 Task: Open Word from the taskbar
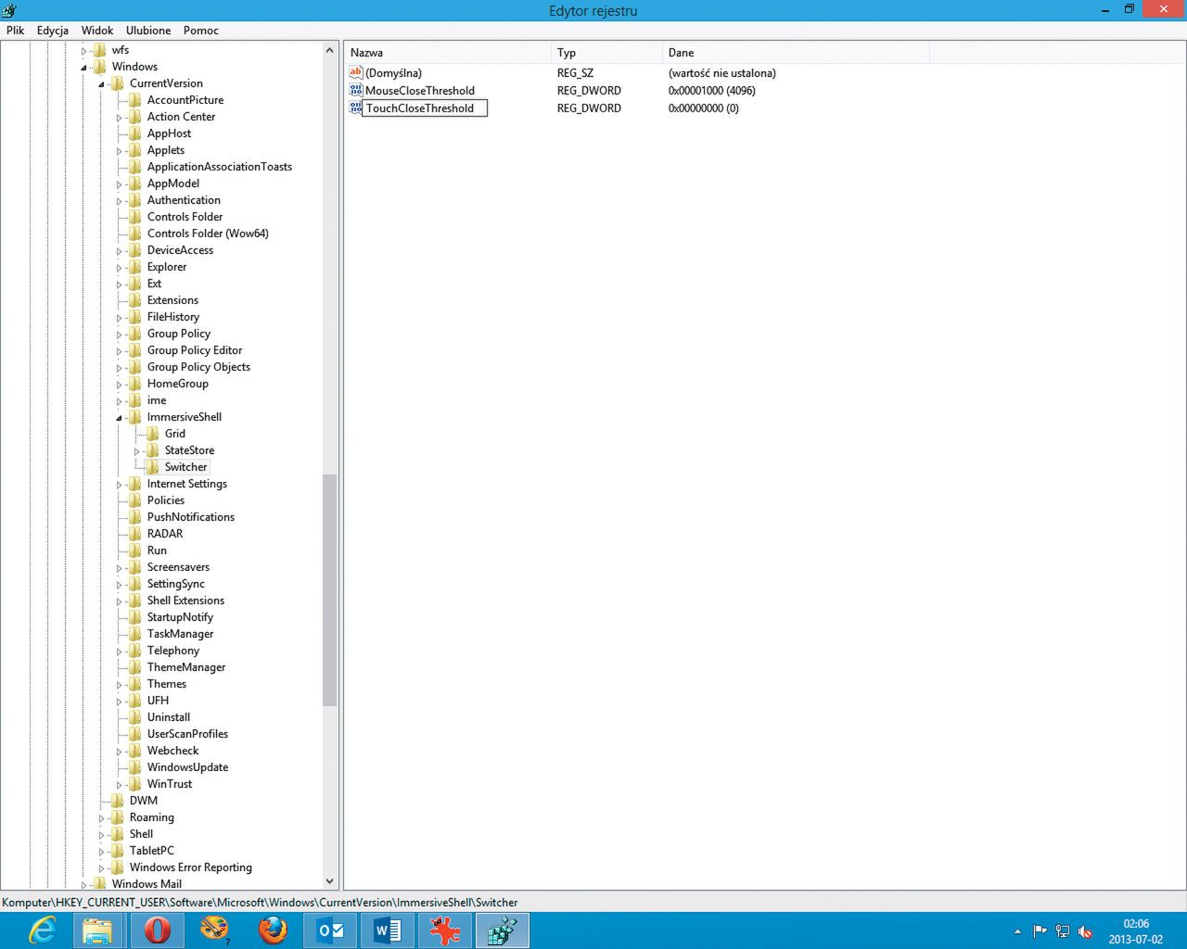[x=387, y=930]
